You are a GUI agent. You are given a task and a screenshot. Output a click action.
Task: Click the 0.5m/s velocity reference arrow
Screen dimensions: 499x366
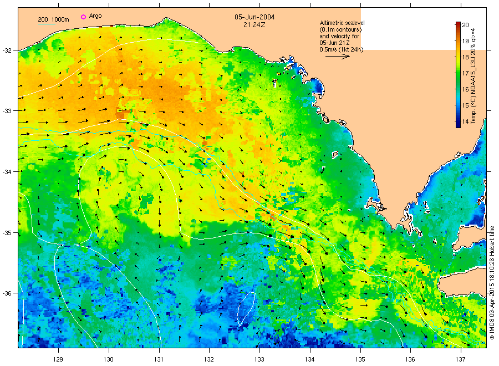pos(338,57)
